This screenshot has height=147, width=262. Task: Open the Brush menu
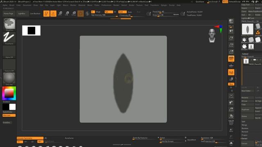click(x=12, y=5)
